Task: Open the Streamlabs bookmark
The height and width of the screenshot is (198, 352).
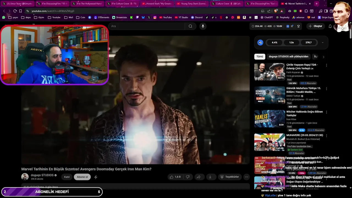Action: pyautogui.click(x=119, y=17)
